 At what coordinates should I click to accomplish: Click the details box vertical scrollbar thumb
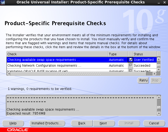(159, 107)
